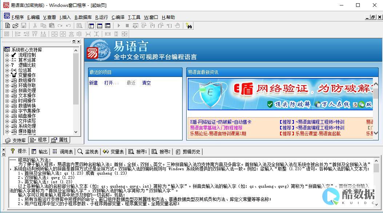Open the 乐易论坛-易语言特训课第1期 link

point(218,134)
